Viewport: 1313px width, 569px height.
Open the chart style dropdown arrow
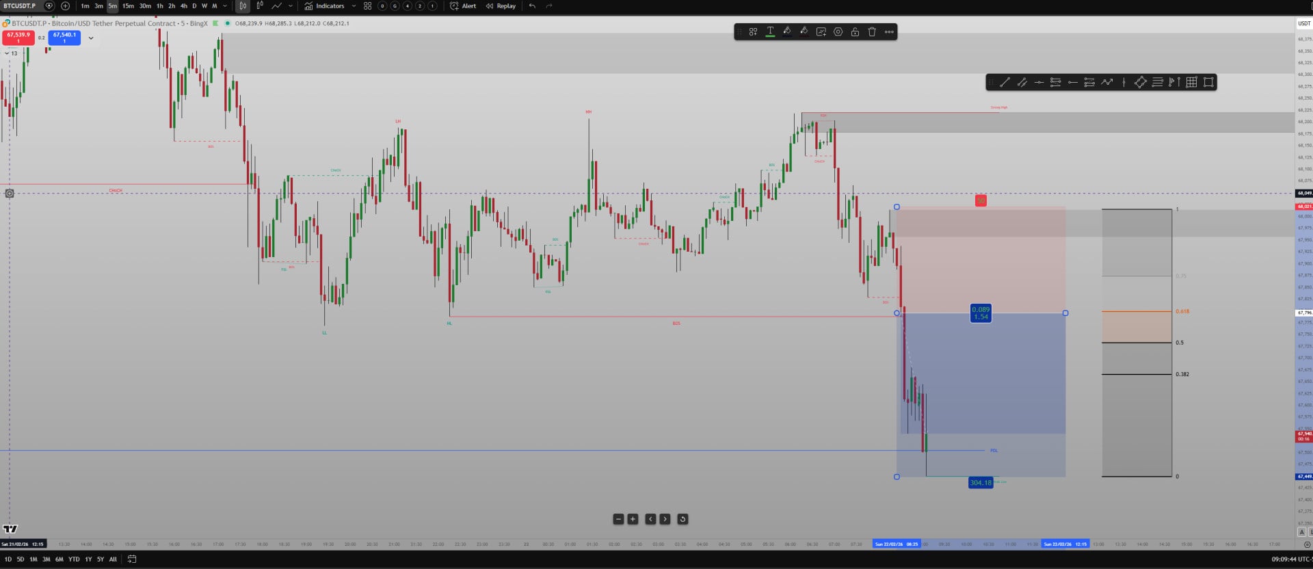291,6
